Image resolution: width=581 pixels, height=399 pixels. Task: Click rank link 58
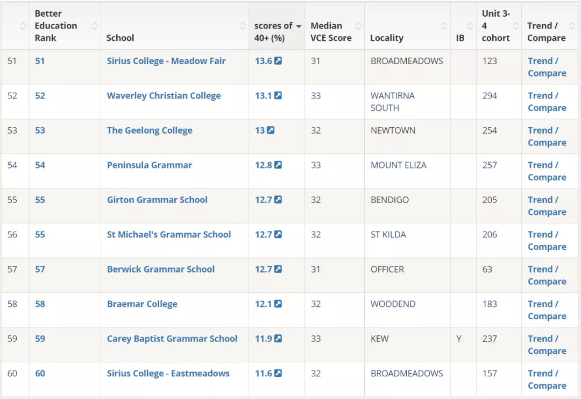coord(40,304)
